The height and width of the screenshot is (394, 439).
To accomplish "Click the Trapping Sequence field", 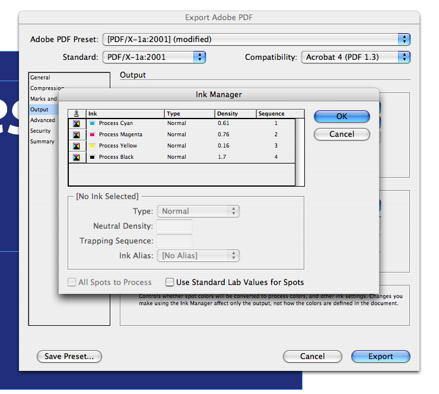I will coord(174,241).
